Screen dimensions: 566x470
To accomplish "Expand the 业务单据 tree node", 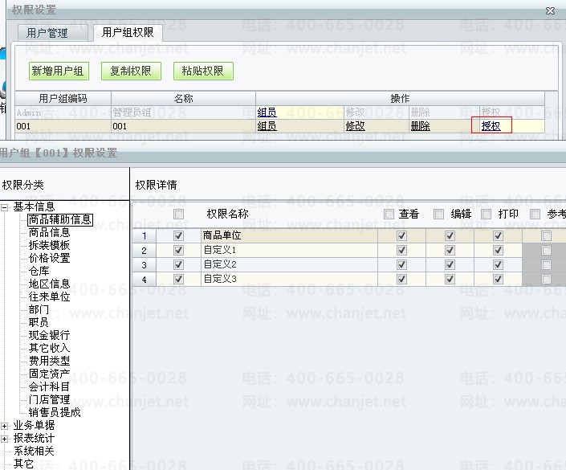I will point(5,426).
